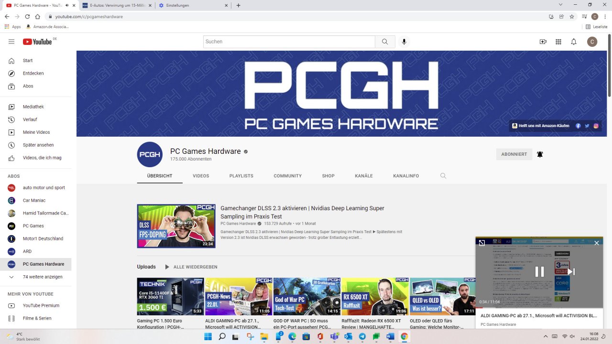The height and width of the screenshot is (344, 612).
Task: Close the miniplayer
Action: (x=596, y=243)
